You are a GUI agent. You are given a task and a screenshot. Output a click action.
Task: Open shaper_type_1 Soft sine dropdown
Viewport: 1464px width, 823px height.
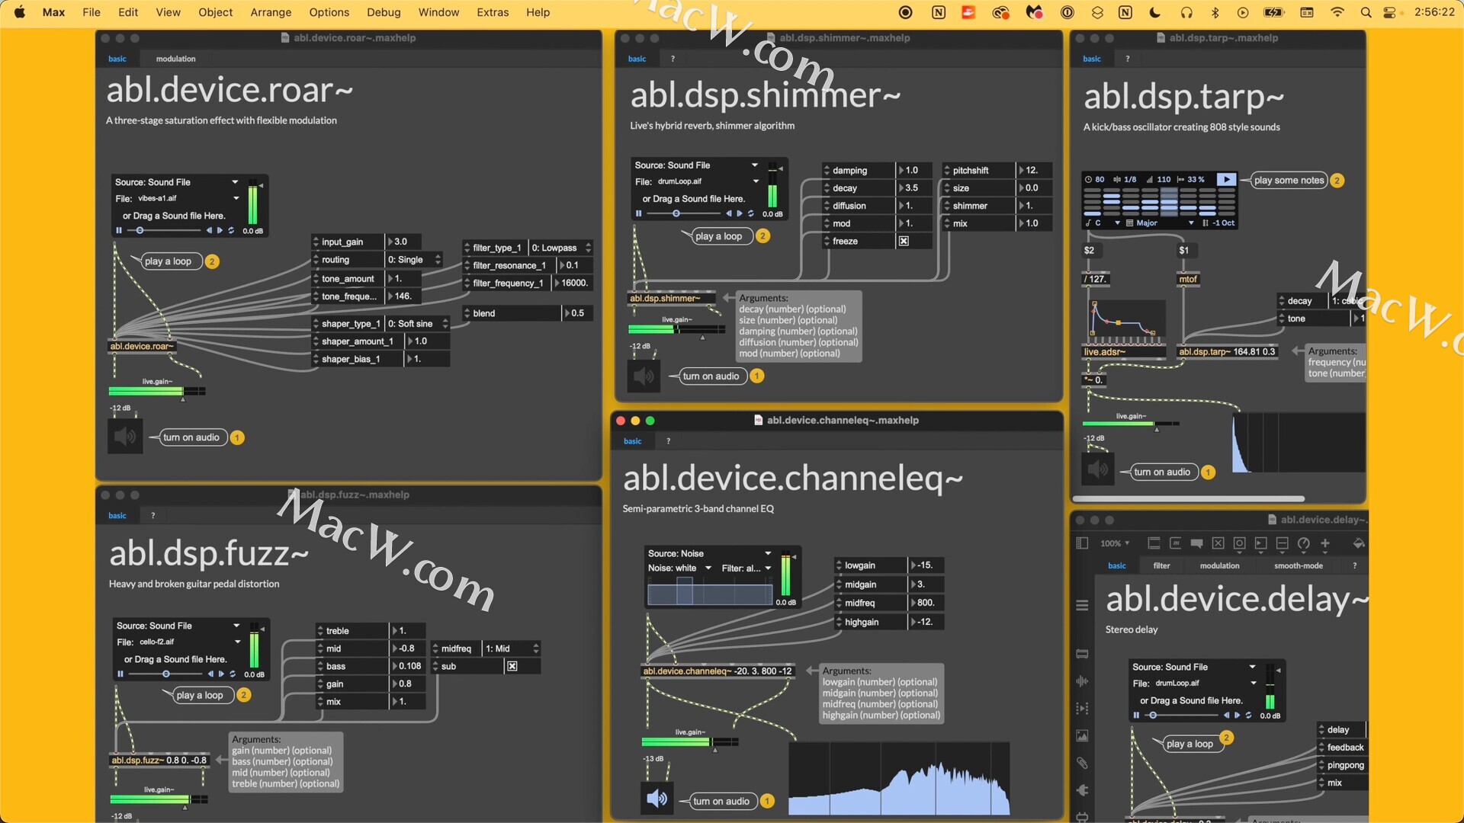(x=417, y=324)
